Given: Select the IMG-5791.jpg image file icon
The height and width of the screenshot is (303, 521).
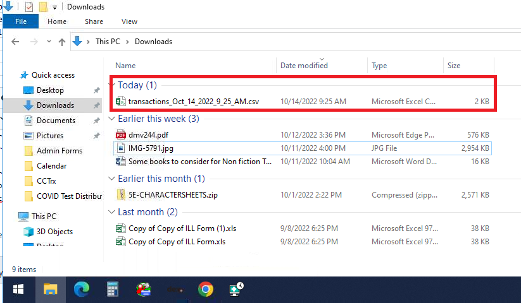Looking at the screenshot, I should pos(121,148).
